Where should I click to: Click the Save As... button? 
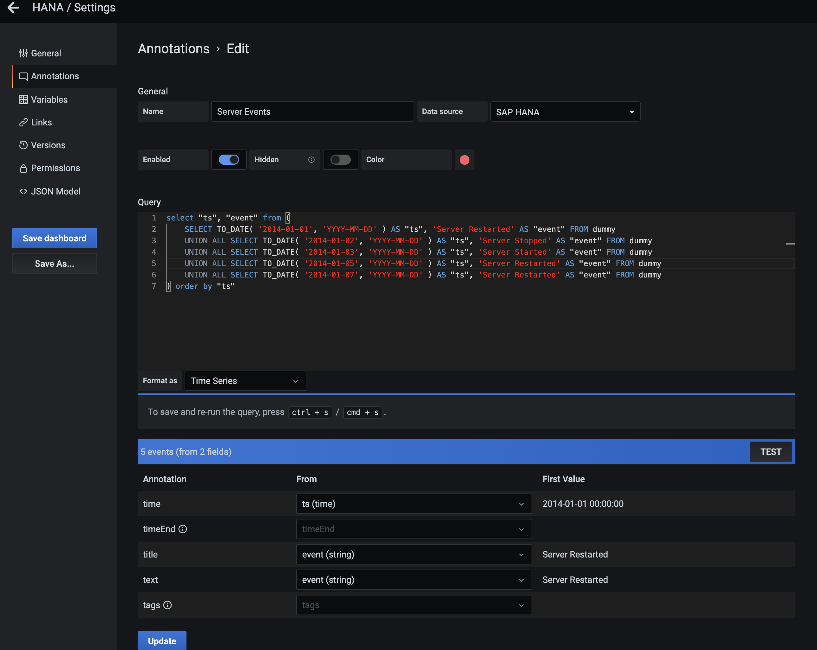click(x=55, y=264)
